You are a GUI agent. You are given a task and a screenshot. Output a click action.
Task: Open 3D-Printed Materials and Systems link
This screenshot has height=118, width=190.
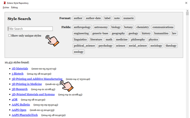tap(33, 95)
